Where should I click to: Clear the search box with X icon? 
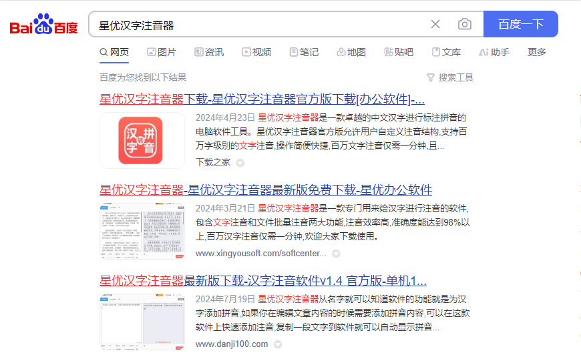coord(435,25)
